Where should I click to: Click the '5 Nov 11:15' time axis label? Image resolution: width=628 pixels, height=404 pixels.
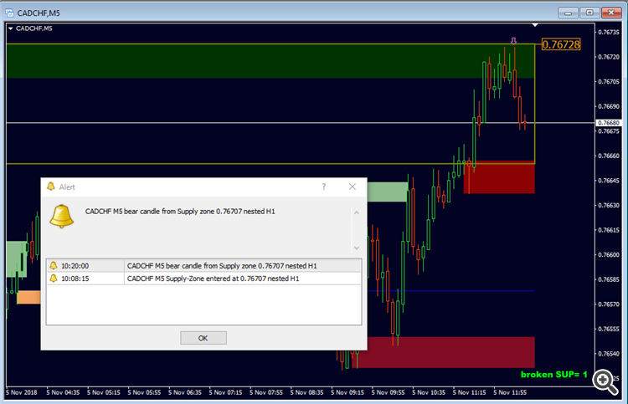pos(469,392)
